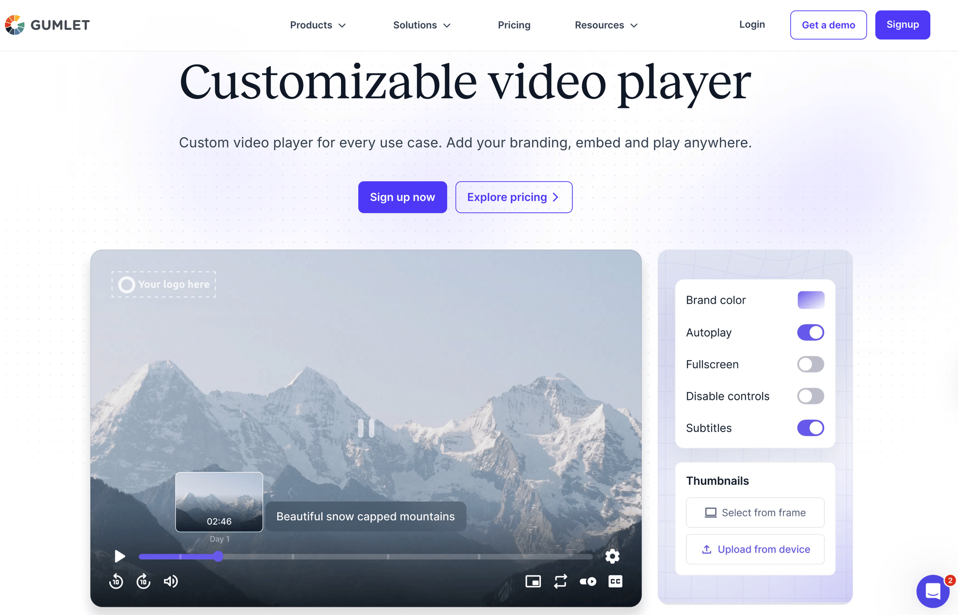
Task: Toggle closed captions CC icon
Action: tap(616, 581)
